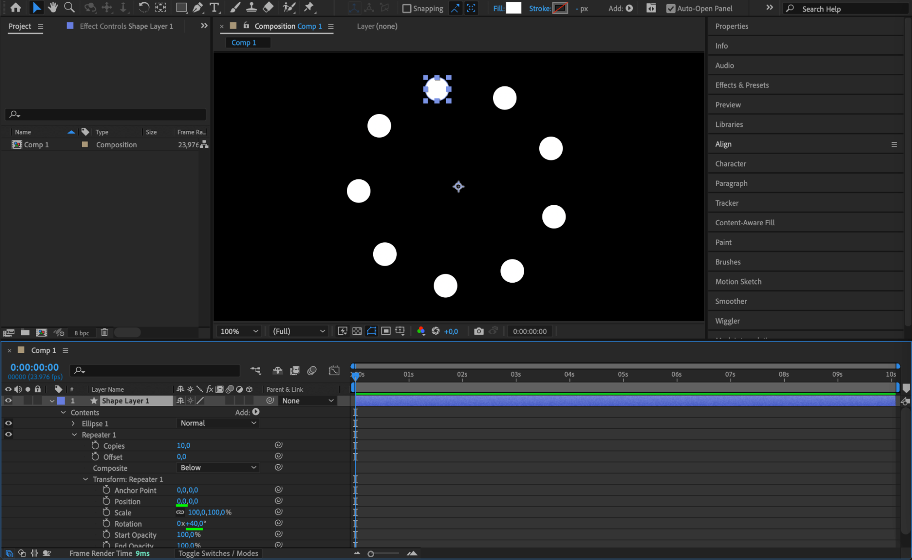Collapse the Repeater 1 group
The width and height of the screenshot is (912, 560).
(74, 435)
